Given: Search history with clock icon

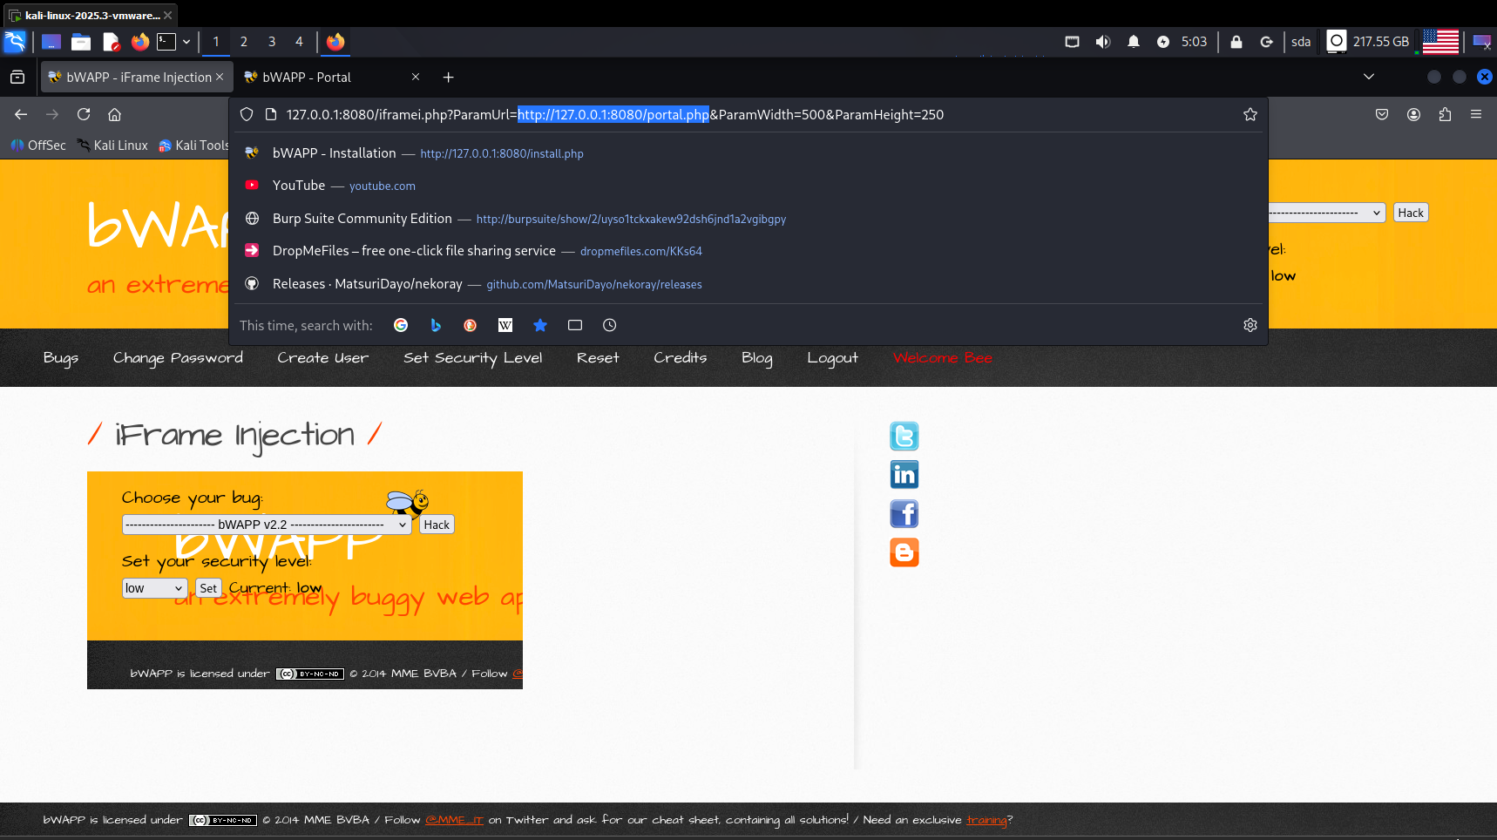Looking at the screenshot, I should point(610,325).
